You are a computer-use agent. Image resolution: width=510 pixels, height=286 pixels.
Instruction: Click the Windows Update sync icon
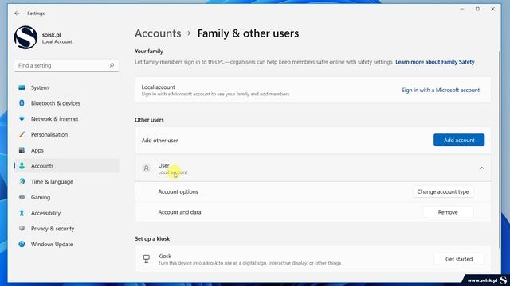click(x=22, y=244)
